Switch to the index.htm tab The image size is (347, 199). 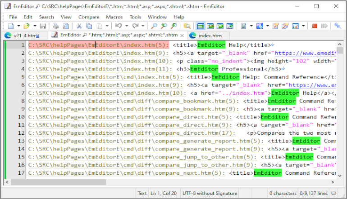click(208, 35)
